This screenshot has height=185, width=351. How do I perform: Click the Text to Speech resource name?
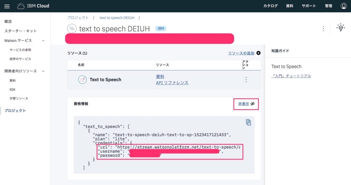(106, 80)
